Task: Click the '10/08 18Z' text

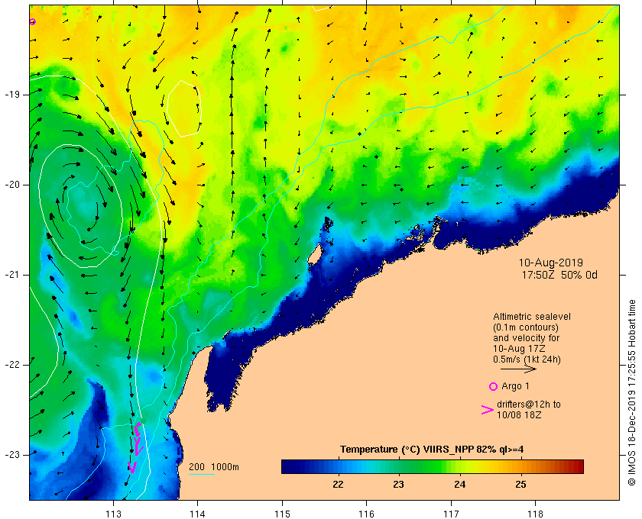Action: (519, 414)
